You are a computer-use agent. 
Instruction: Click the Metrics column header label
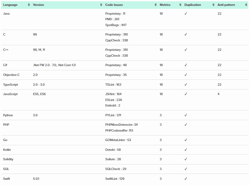(165, 5)
